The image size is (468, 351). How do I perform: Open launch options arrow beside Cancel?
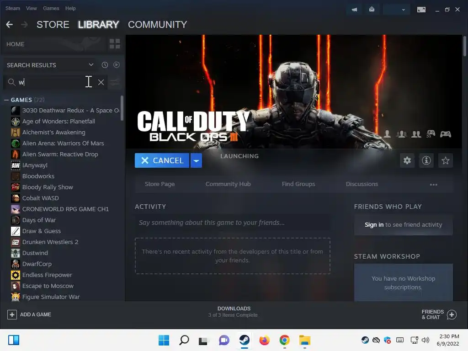(196, 160)
